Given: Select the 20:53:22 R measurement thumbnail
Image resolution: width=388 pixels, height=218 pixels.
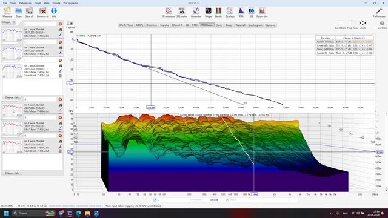Looking at the screenshot, I should click(x=12, y=146).
